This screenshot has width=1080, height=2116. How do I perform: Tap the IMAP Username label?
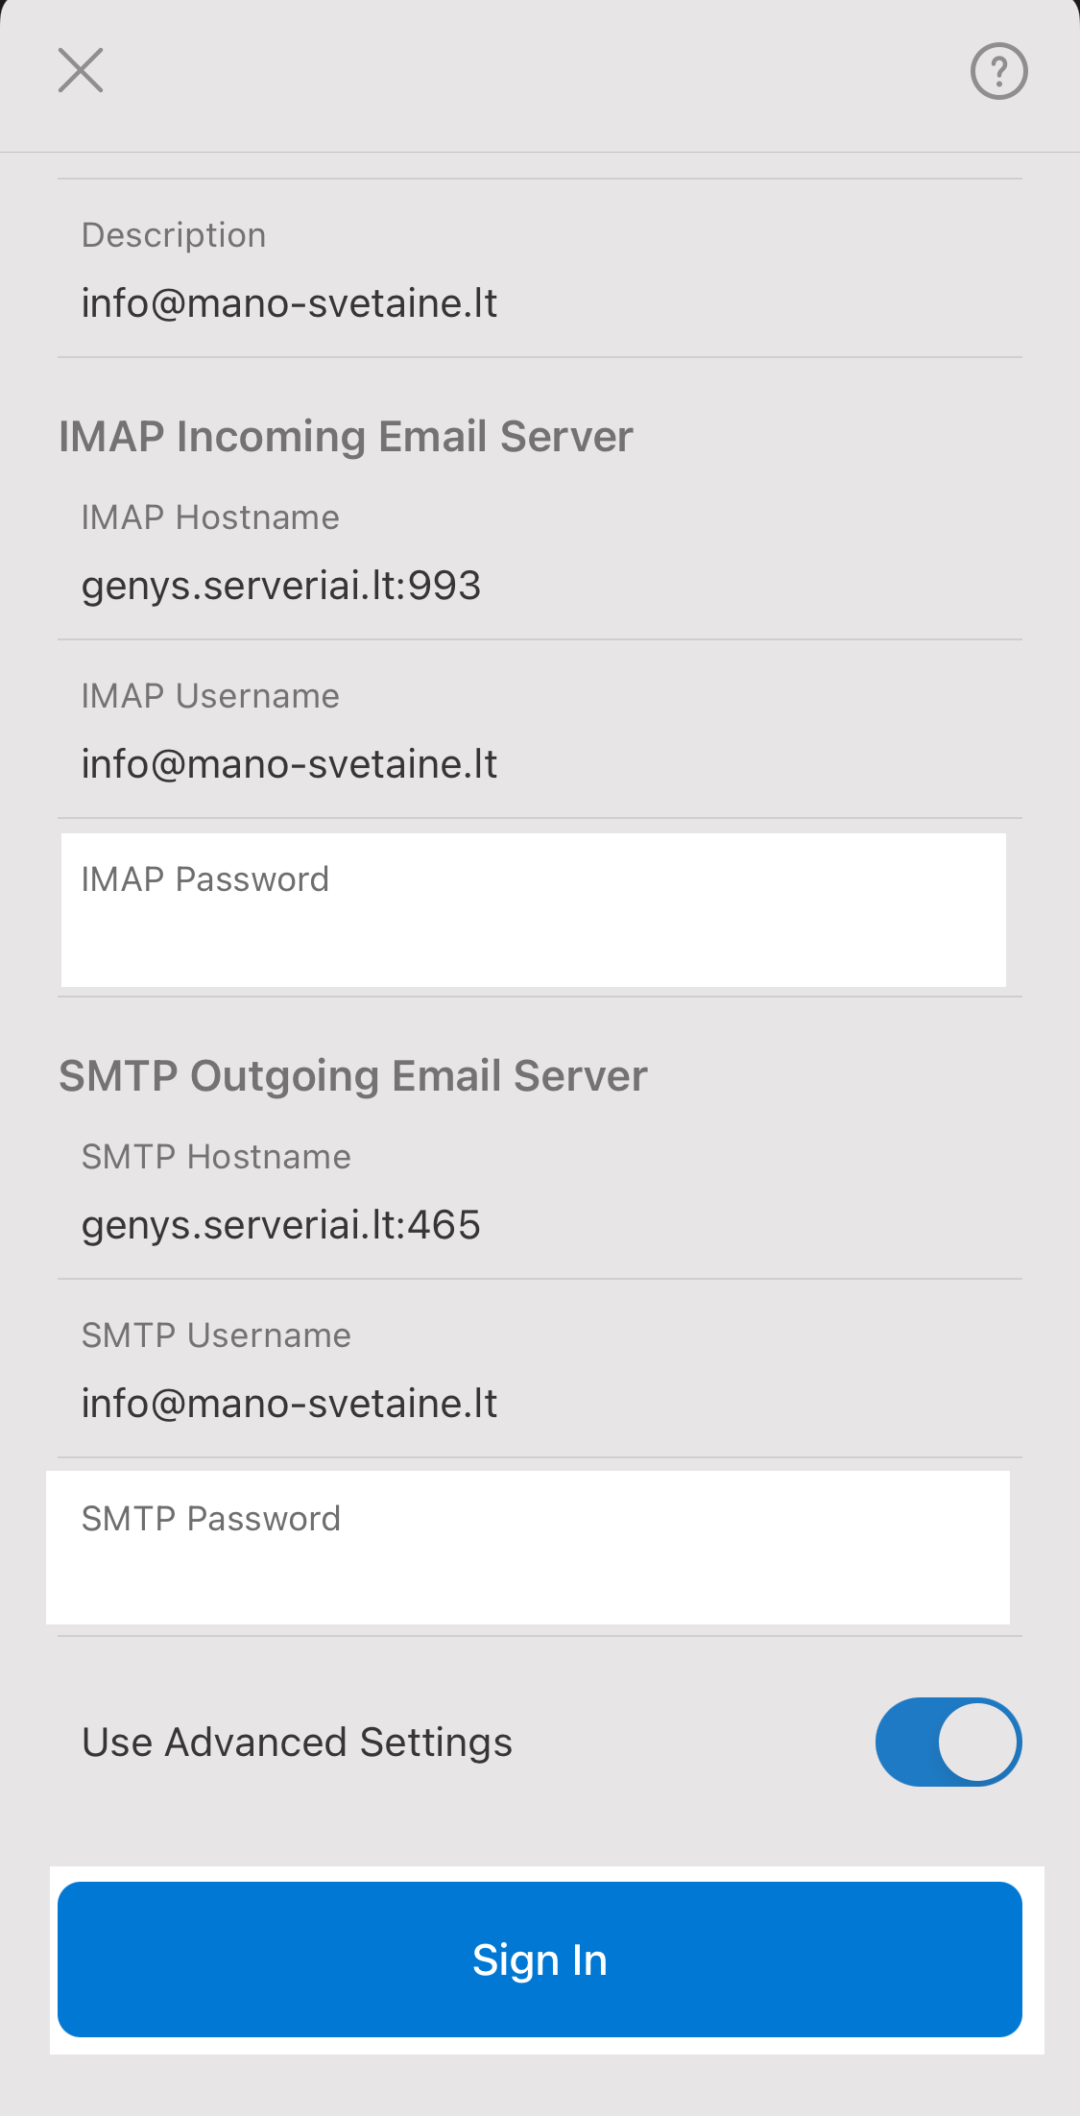(x=210, y=696)
